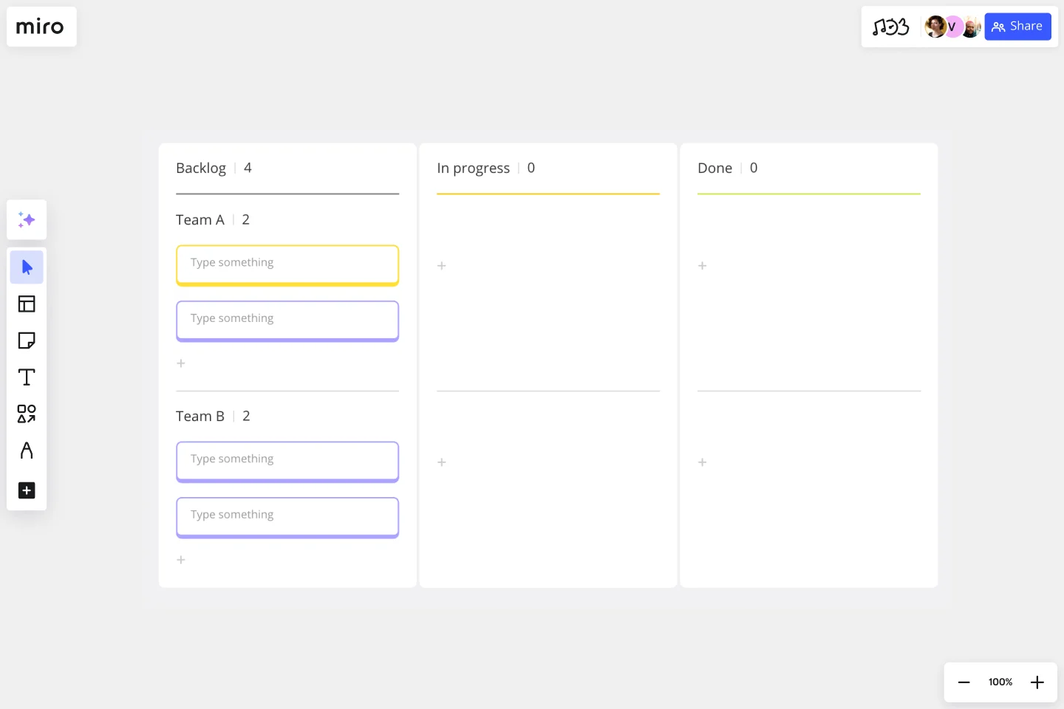This screenshot has width=1064, height=709.
Task: Add a card under Team A backlog
Action: click(181, 363)
